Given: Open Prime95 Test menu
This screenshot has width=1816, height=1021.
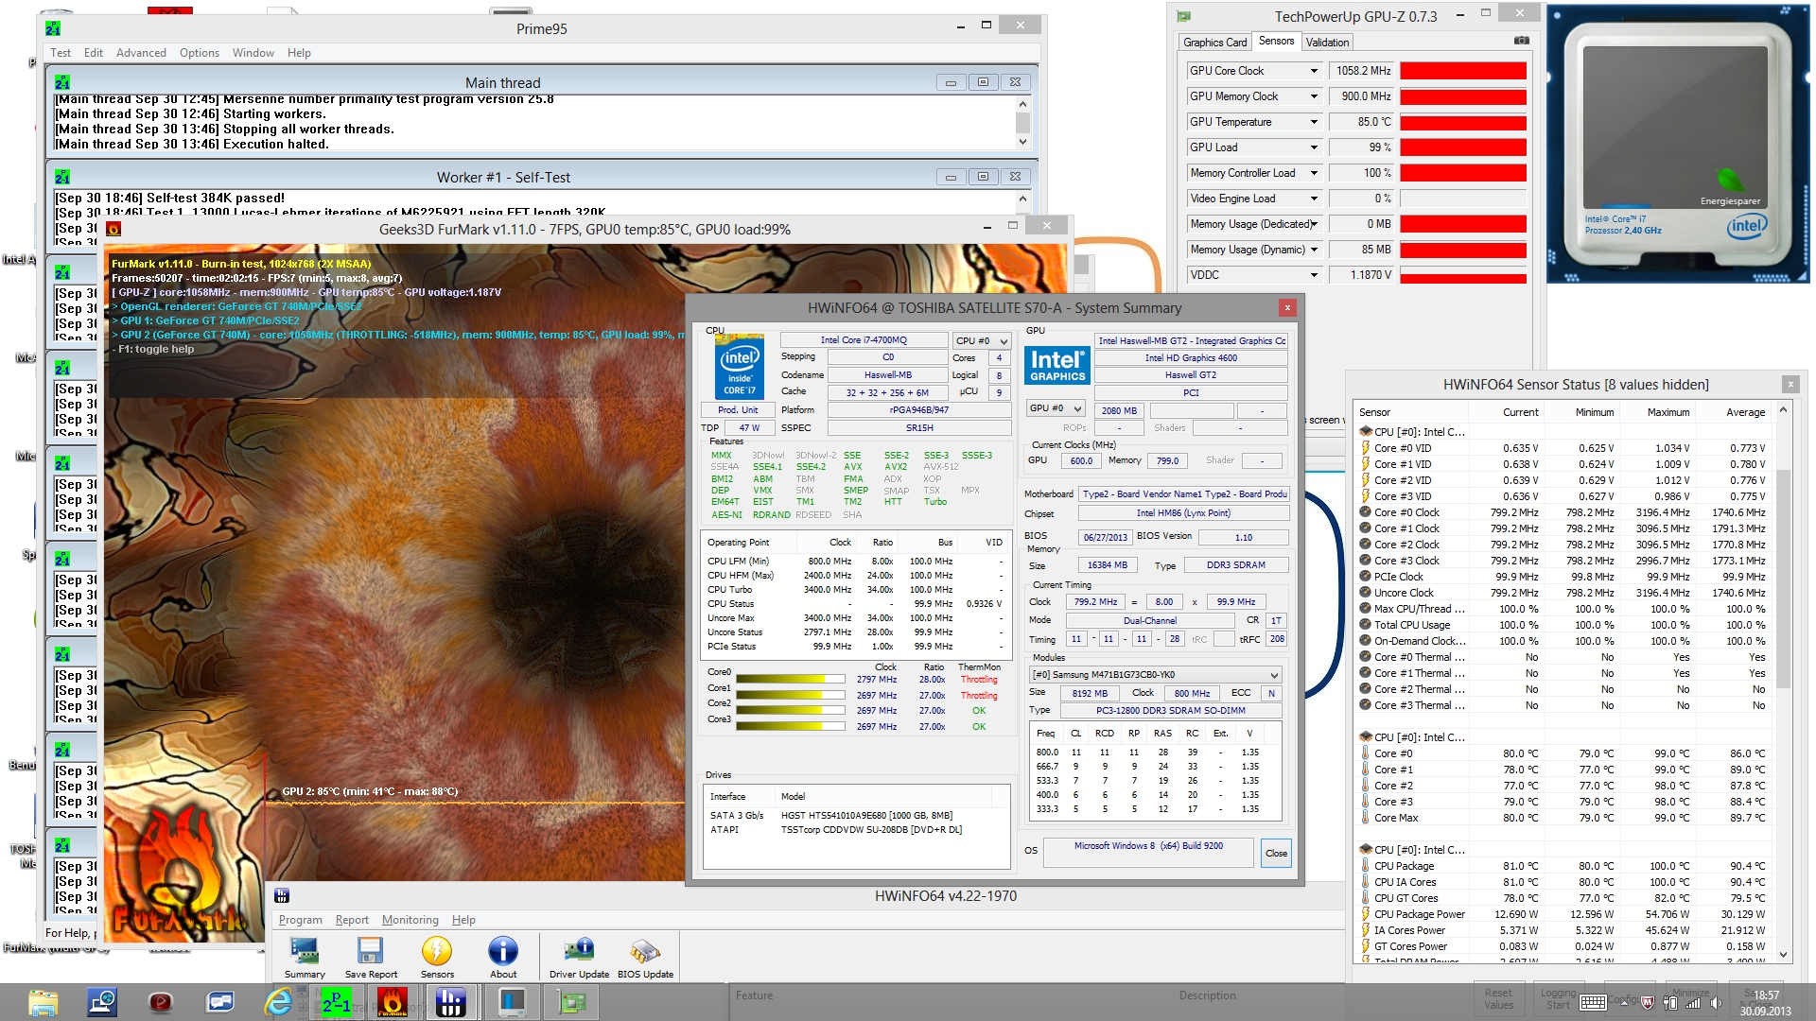Looking at the screenshot, I should [61, 53].
